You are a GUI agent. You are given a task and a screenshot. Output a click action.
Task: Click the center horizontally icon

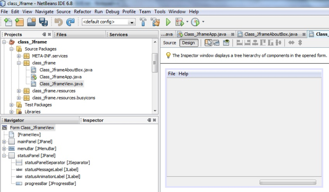coord(255,43)
